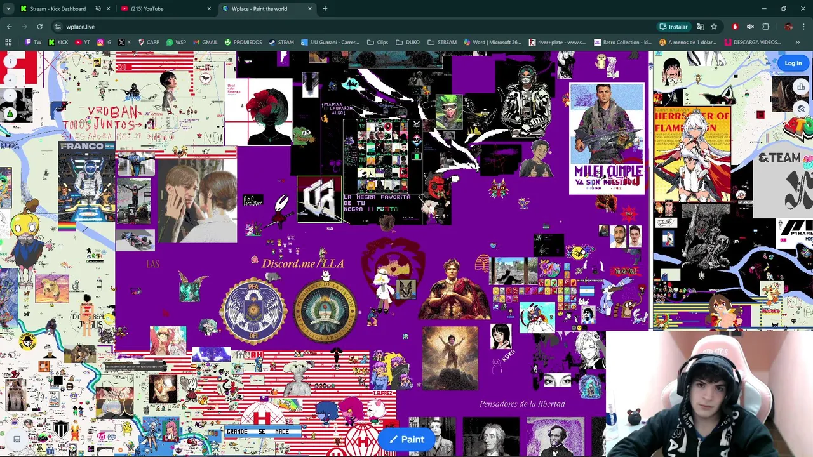Open the WSP WhatsApp bookmark

pyautogui.click(x=176, y=43)
